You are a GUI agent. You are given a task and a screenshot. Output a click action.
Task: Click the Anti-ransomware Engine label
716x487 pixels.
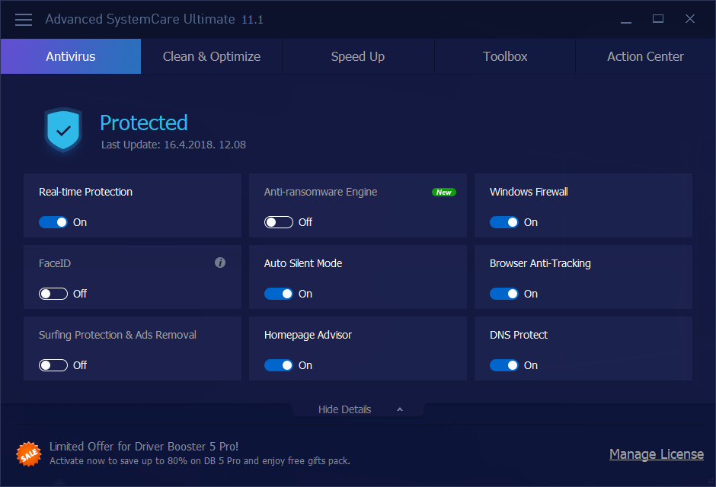pyautogui.click(x=321, y=192)
